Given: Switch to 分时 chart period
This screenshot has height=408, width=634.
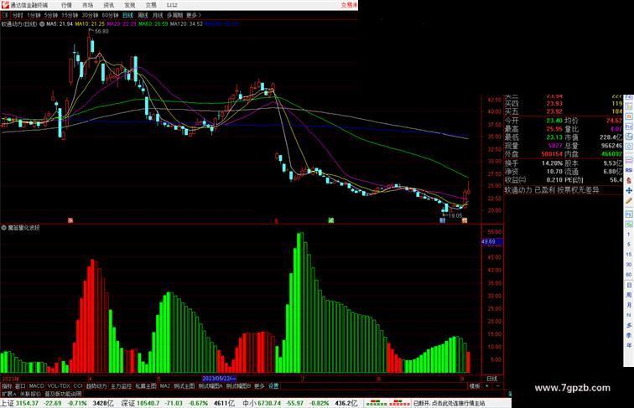Looking at the screenshot, I should [x=18, y=15].
